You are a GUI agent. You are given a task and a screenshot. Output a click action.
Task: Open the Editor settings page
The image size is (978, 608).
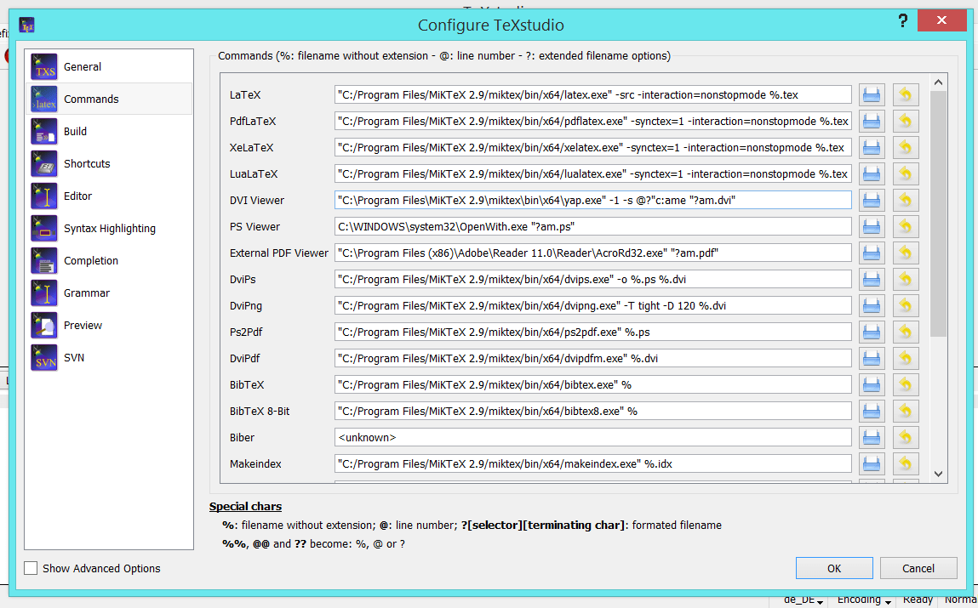pyautogui.click(x=109, y=196)
